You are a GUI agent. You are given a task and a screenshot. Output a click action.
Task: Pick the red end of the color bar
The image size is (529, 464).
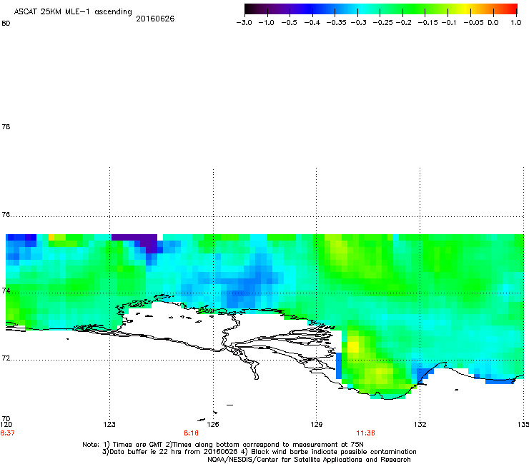point(511,9)
